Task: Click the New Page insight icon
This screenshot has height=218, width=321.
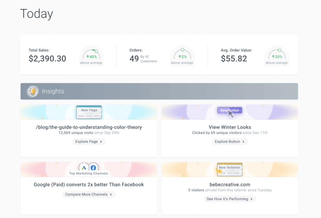Action: [89, 112]
